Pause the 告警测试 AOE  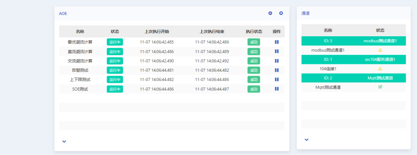click(276, 70)
